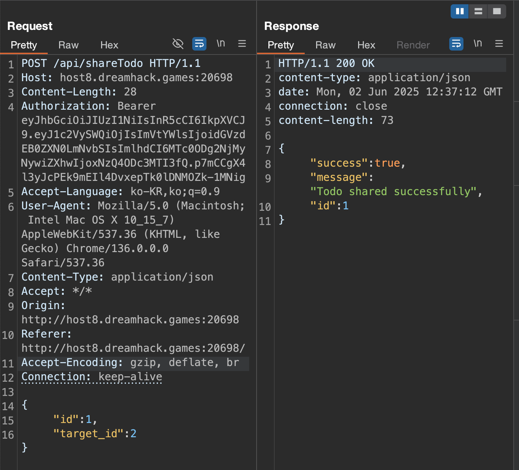
Task: Toggle non-printable \n characters in Request
Action: pyautogui.click(x=221, y=43)
